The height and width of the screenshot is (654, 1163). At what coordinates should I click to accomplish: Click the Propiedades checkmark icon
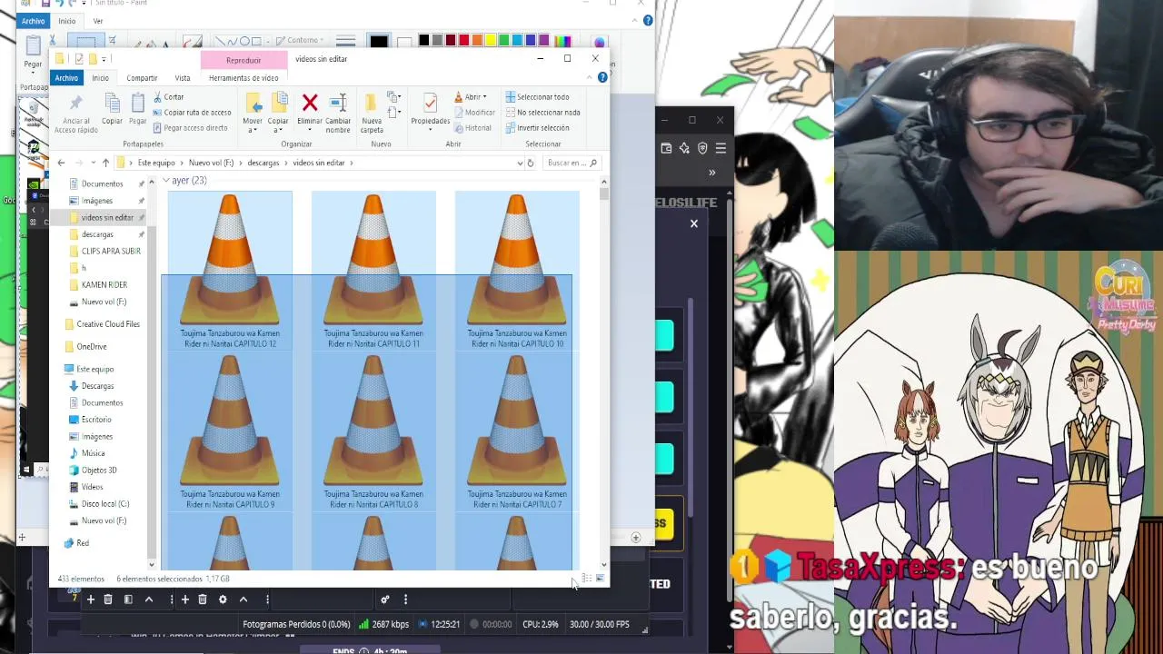pos(430,103)
